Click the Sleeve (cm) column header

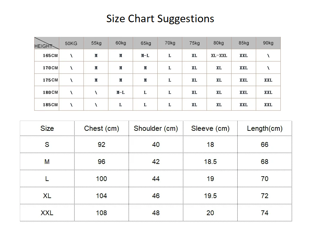210,128
